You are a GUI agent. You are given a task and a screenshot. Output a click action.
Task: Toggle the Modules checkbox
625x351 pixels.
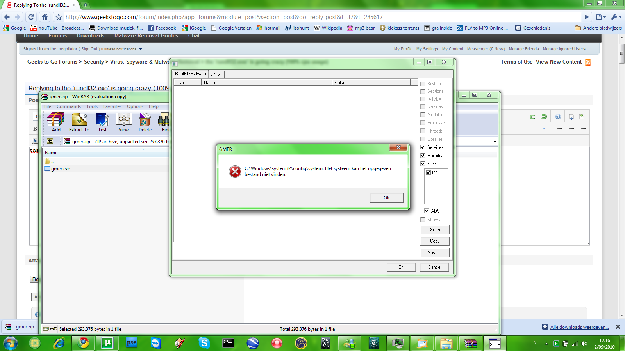tap(423, 115)
